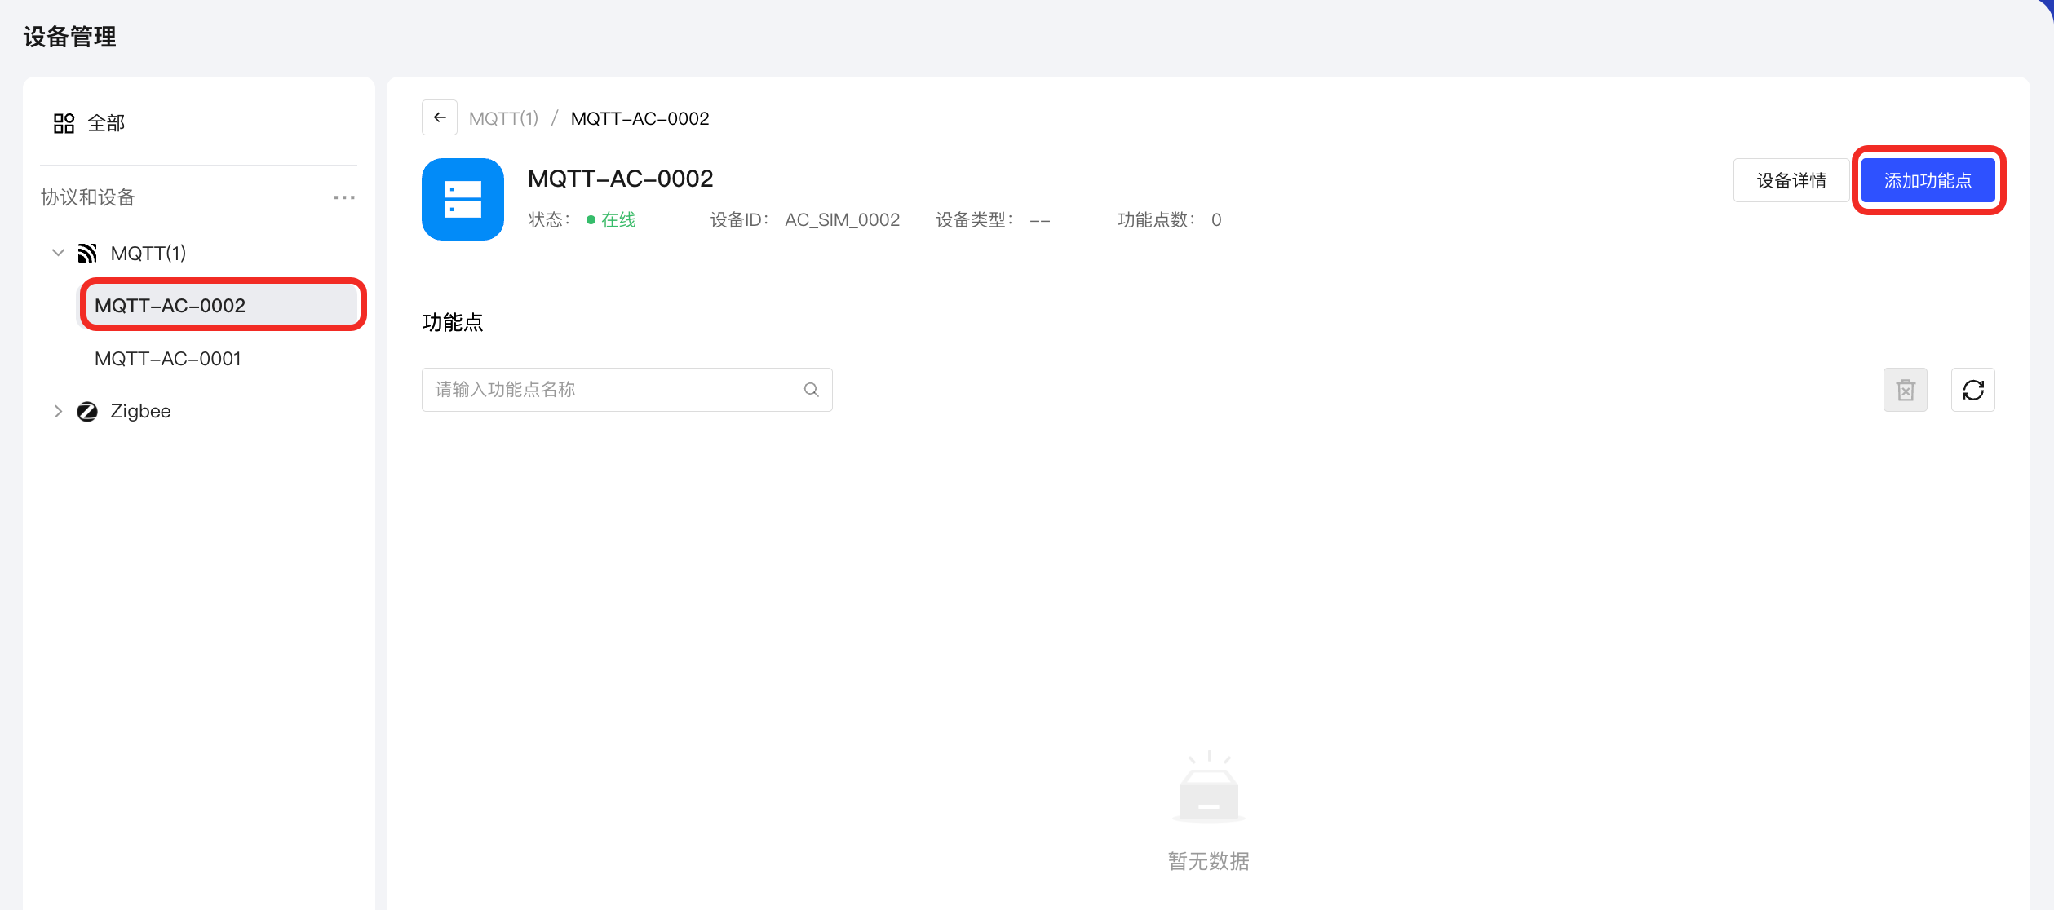Click the 暂无数据 empty state text
The width and height of the screenshot is (2054, 910).
(x=1209, y=861)
